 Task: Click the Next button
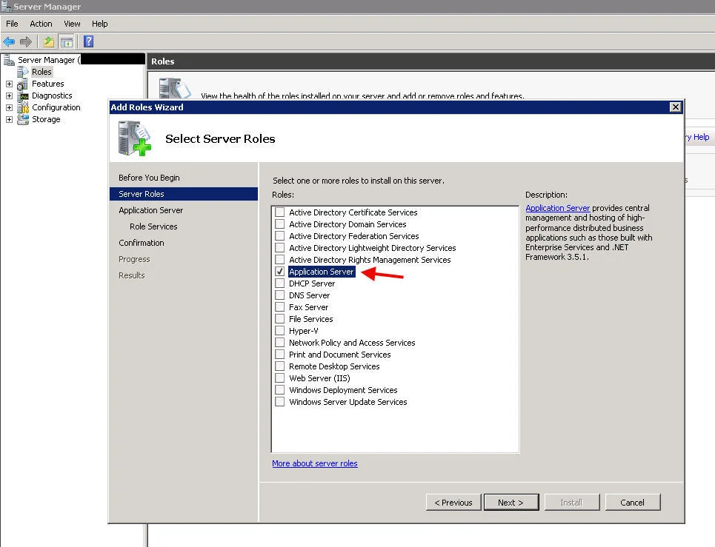[511, 503]
